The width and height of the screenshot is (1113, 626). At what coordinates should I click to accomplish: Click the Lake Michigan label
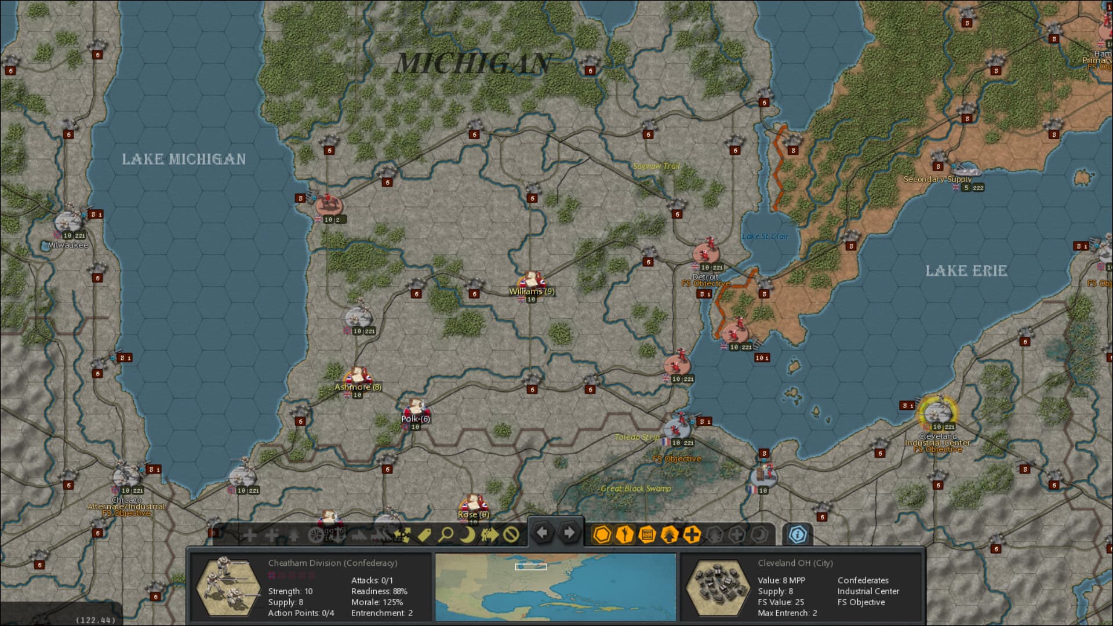[x=184, y=159]
